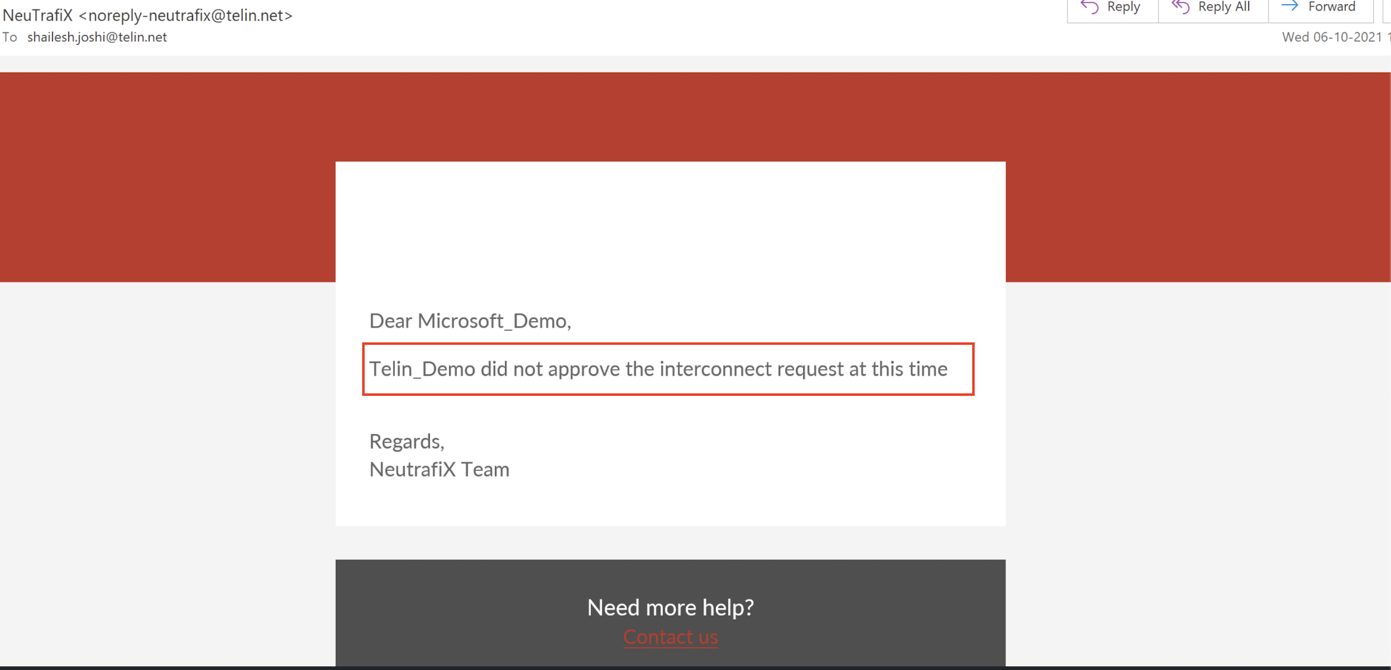Click sender name NeuTrafiX
Viewport: 1391px width, 670px height.
(38, 15)
